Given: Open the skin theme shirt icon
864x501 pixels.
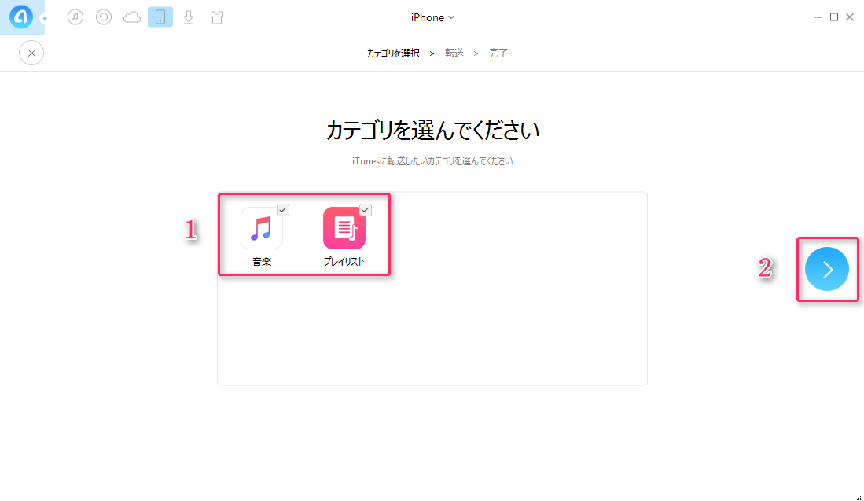Looking at the screenshot, I should [x=217, y=17].
